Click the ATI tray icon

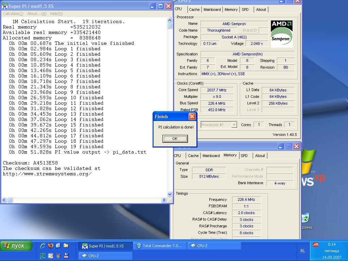point(315,245)
